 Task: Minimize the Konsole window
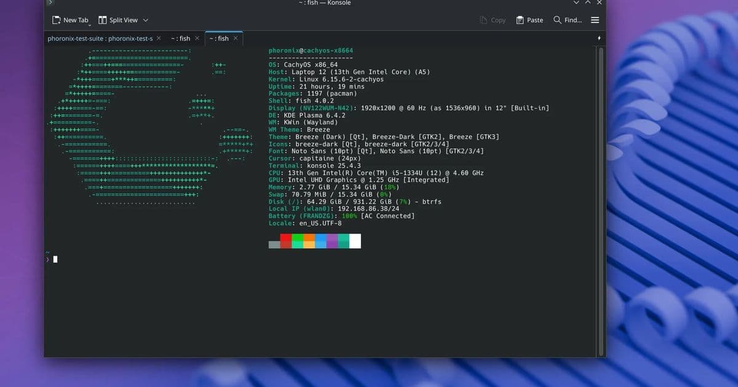(x=576, y=3)
